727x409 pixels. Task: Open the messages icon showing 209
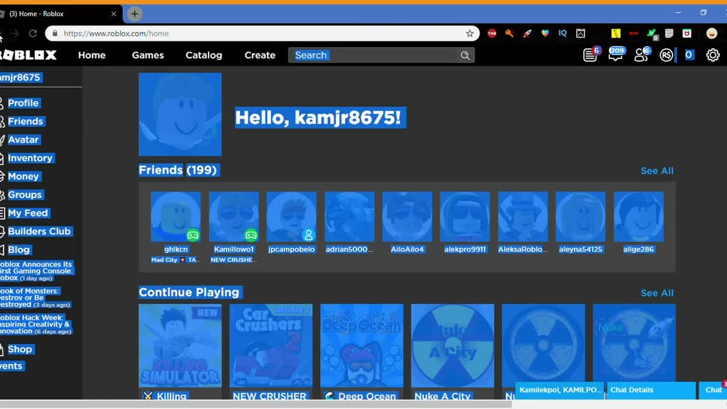tap(616, 55)
